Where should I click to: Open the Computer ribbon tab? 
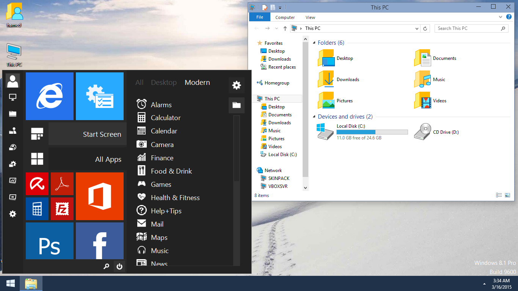285,17
